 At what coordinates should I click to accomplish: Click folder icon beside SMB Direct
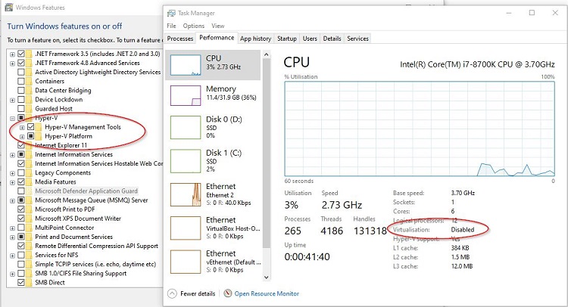click(29, 282)
